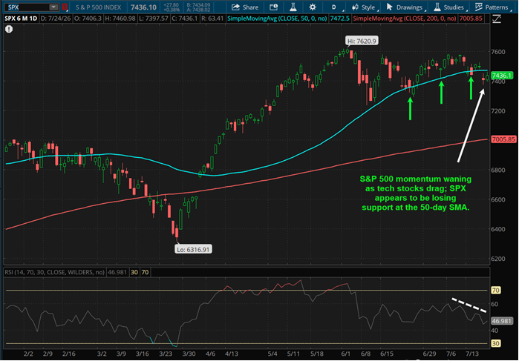Click the green chart annotation about S&P 500 momentum

[416, 193]
